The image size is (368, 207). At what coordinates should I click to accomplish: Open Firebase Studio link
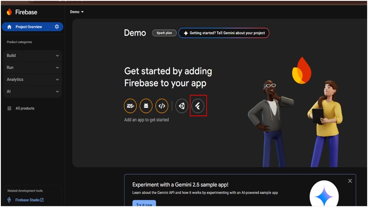30,200
